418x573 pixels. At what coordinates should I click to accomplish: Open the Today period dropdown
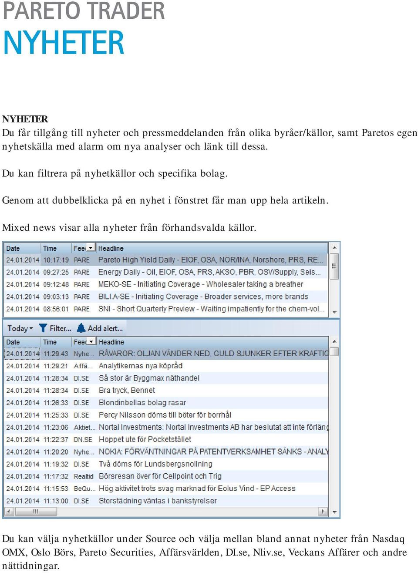[x=20, y=329]
